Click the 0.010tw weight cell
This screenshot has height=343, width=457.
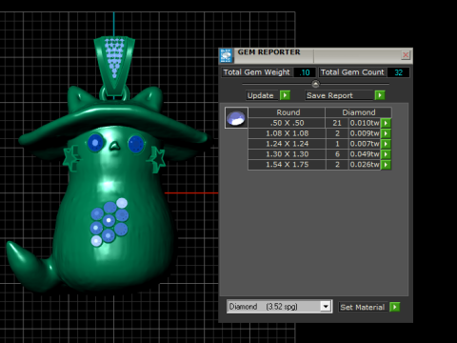click(x=365, y=123)
